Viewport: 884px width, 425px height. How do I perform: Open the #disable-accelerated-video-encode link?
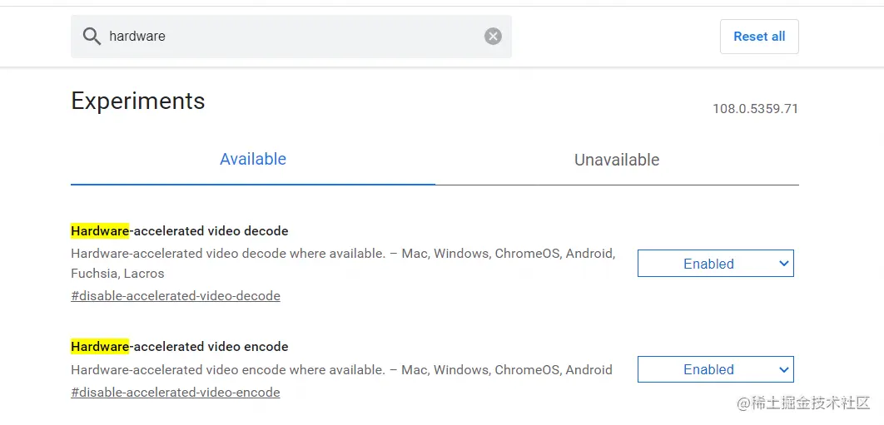click(x=176, y=393)
